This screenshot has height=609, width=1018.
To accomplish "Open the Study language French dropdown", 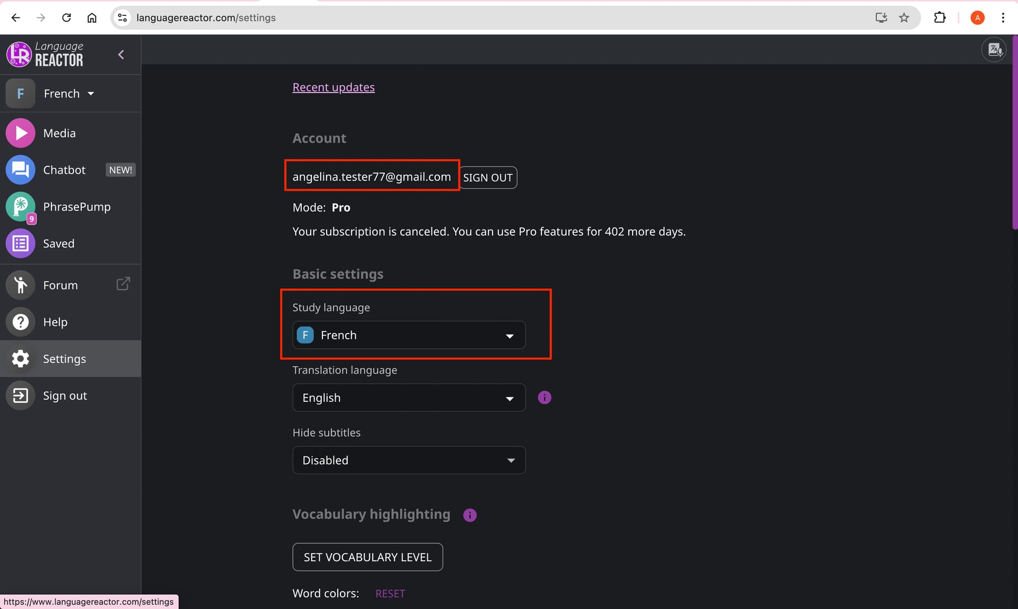I will [x=409, y=335].
